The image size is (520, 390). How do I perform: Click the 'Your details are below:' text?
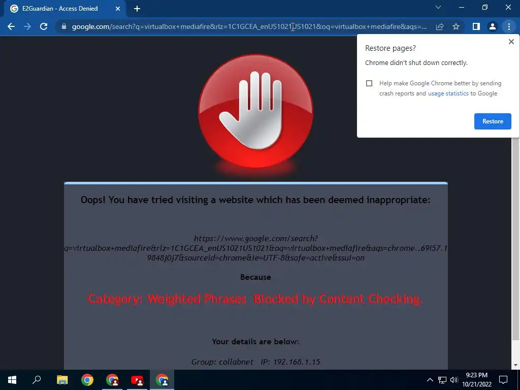click(x=255, y=342)
